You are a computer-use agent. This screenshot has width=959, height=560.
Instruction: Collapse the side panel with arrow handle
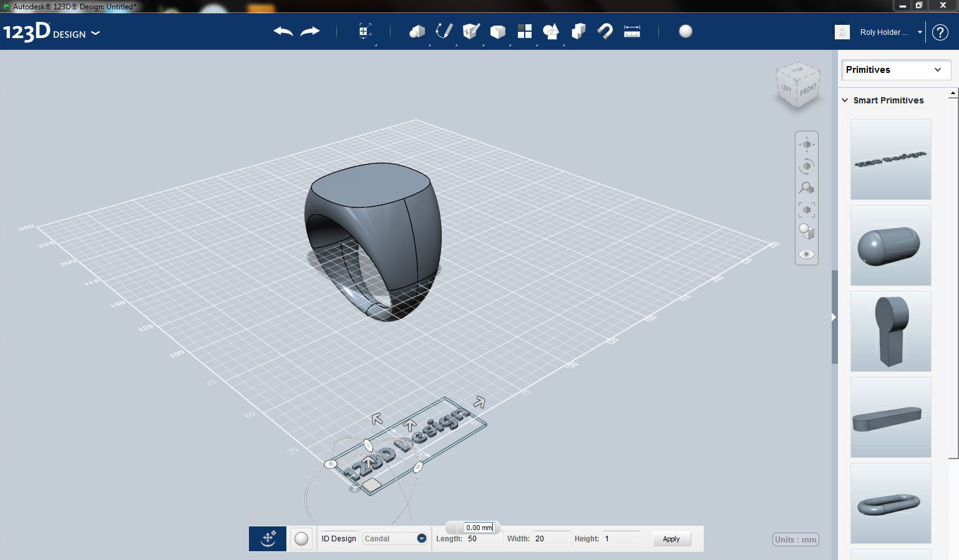pos(834,317)
